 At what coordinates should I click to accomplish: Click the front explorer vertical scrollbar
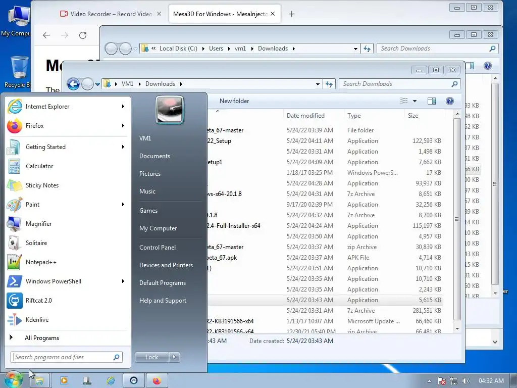click(457, 219)
